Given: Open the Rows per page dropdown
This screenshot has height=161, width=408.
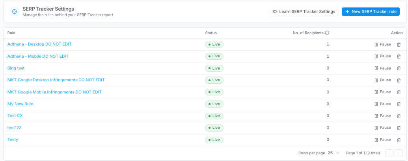Looking at the screenshot, I should [x=333, y=153].
